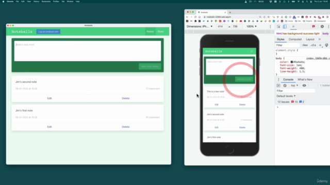Delete 'This is a new note!' in phone preview
The height and width of the screenshot is (185, 330).
click(242, 105)
